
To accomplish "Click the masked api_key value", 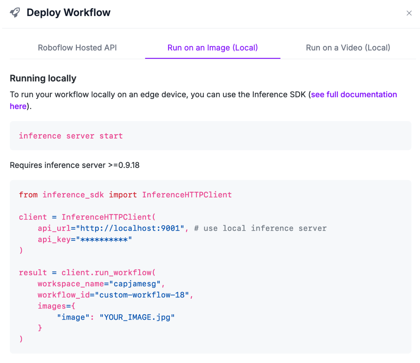I will 104,239.
